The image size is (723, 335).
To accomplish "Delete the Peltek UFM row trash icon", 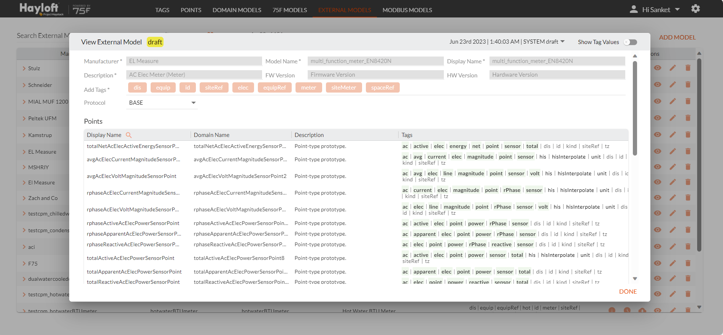I will [688, 118].
